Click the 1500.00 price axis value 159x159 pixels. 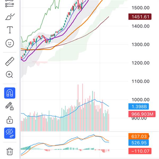click(140, 8)
